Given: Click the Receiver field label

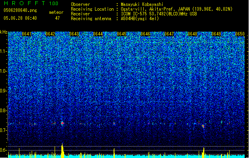Looking at the screenshot, I should click(80, 14).
